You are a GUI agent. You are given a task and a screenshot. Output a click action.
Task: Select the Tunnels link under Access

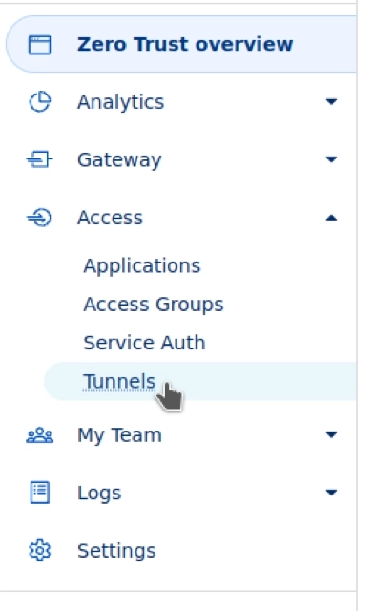pyautogui.click(x=119, y=382)
